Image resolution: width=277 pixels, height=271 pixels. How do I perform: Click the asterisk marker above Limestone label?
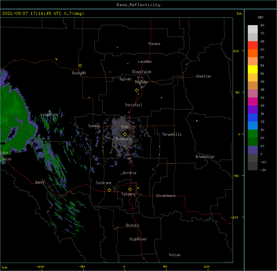(49, 111)
